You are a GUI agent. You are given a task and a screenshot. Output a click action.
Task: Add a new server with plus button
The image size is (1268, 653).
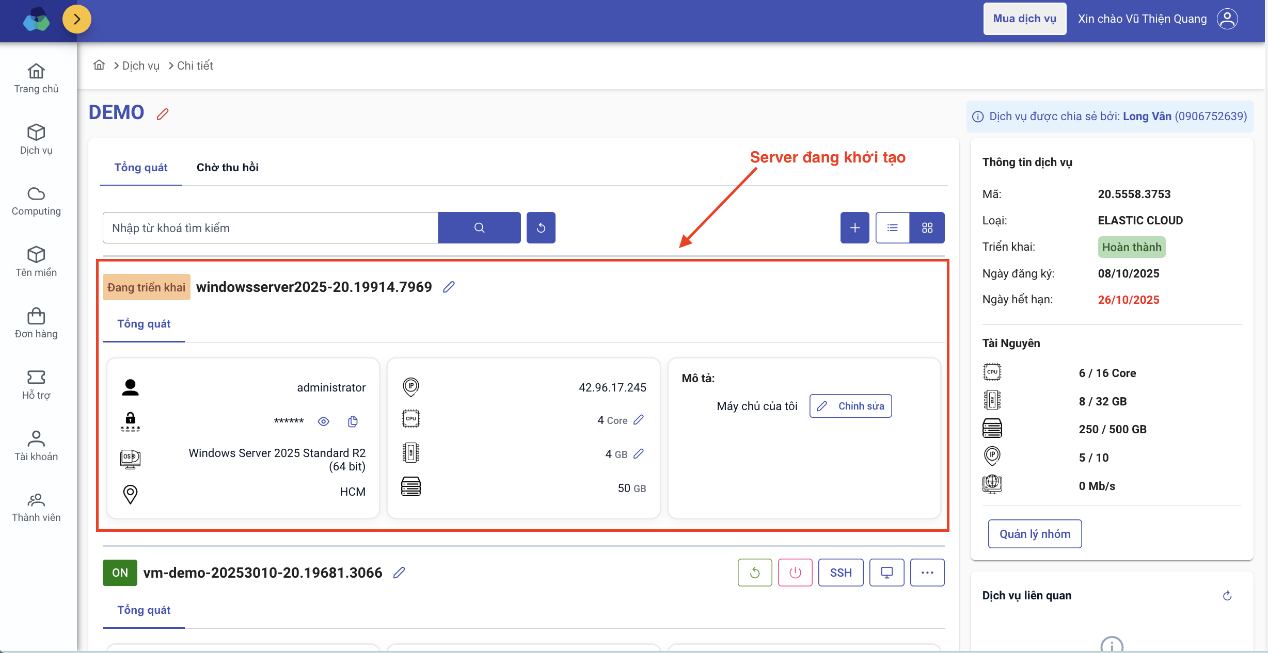point(854,227)
